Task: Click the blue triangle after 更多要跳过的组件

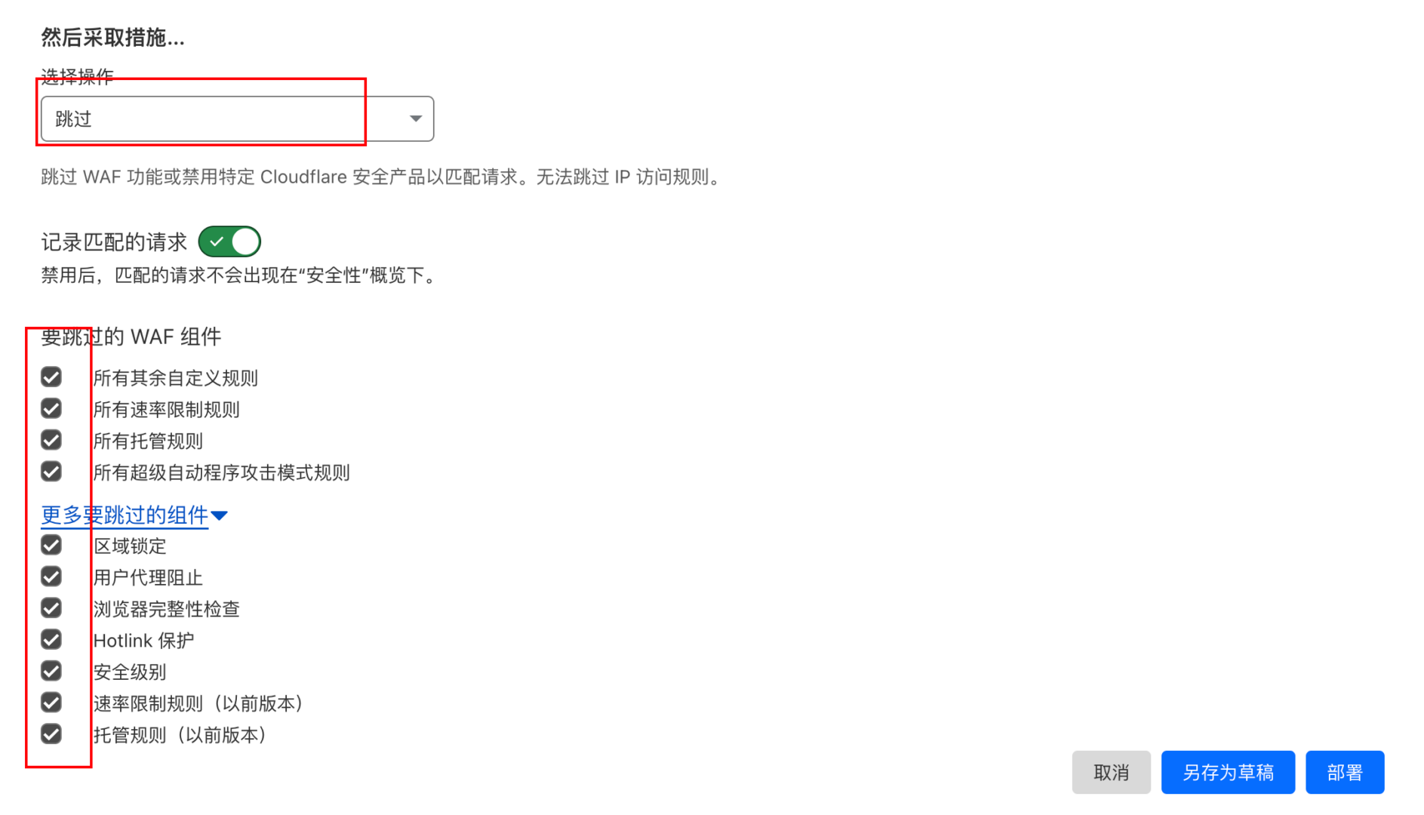Action: 219,516
